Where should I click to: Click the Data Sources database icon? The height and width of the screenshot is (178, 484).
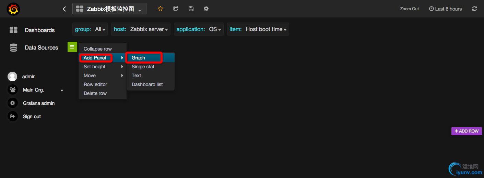[x=13, y=47]
